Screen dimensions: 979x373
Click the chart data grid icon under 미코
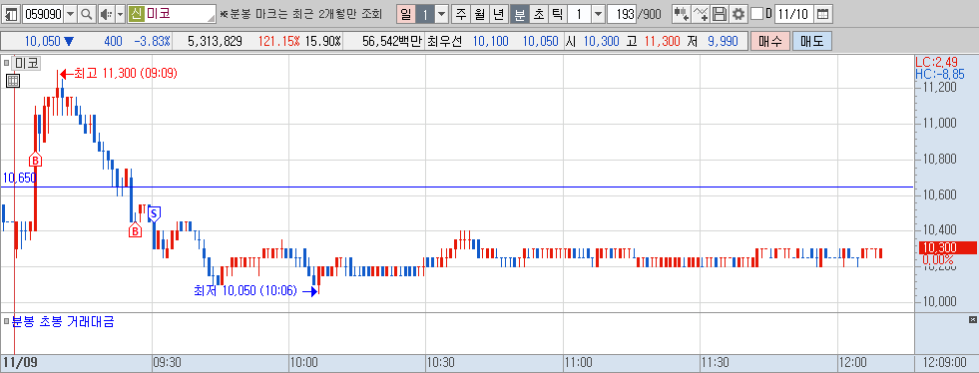coord(13,81)
